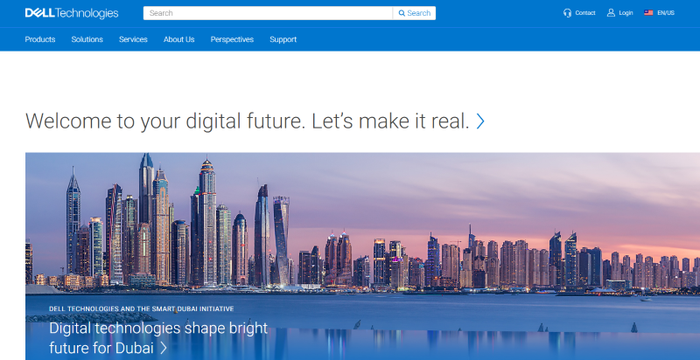Click the white chevron after Dubai
This screenshot has height=360, width=700.
click(164, 348)
